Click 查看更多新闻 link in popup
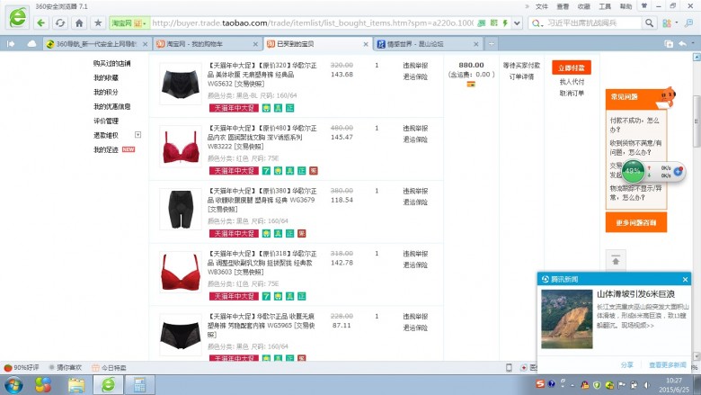 click(667, 365)
